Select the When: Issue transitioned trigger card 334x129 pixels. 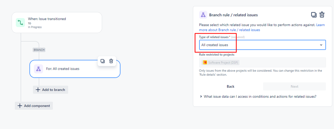(57, 22)
